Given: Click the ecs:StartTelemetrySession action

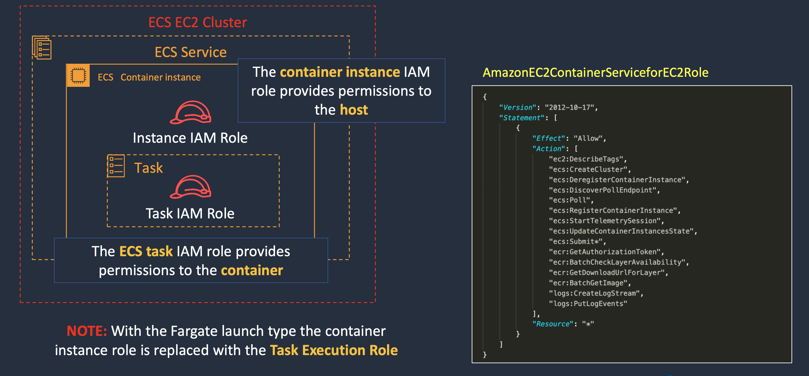Looking at the screenshot, I should 606,221.
